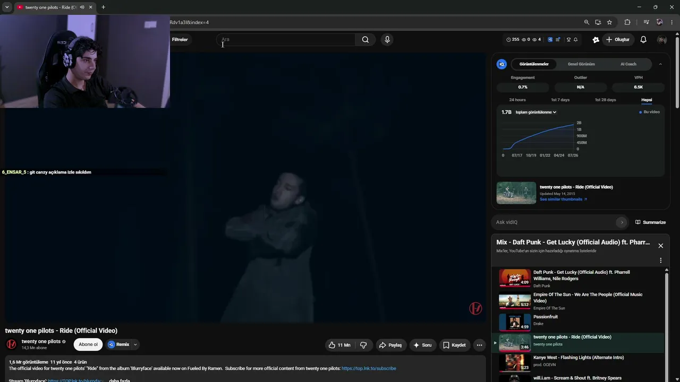The image size is (680, 382).
Task: Send the Ask vidIQ question arrow
Action: 622,222
